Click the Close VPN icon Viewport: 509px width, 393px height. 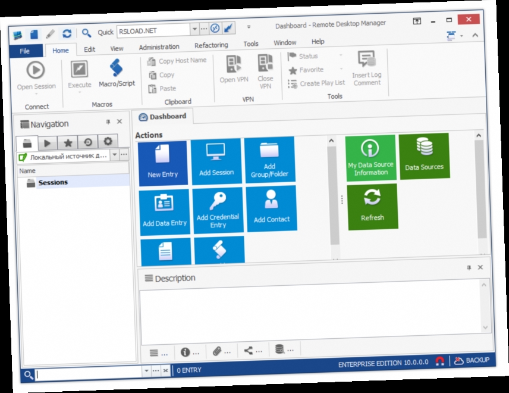tap(265, 63)
